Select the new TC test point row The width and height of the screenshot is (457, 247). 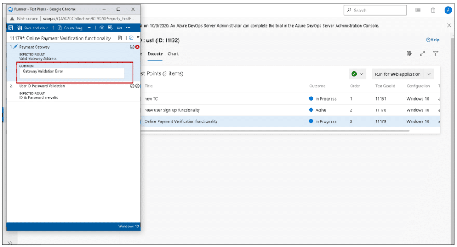[x=290, y=99]
